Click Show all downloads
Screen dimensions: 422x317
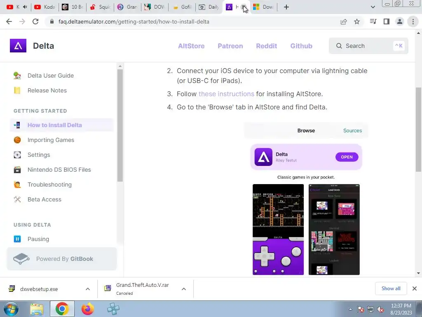pyautogui.click(x=391, y=289)
